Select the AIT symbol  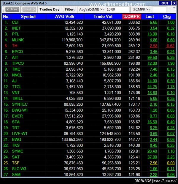(x=15, y=58)
